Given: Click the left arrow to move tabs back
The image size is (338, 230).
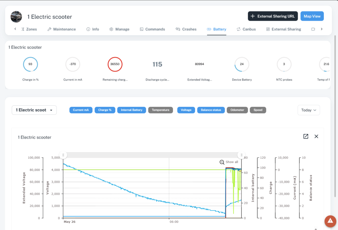Looking at the screenshot, I should click(15, 29).
